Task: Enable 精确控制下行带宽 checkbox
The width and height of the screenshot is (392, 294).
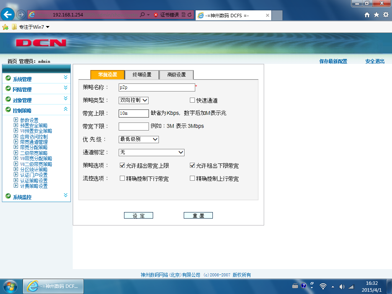Action: pyautogui.click(x=122, y=178)
